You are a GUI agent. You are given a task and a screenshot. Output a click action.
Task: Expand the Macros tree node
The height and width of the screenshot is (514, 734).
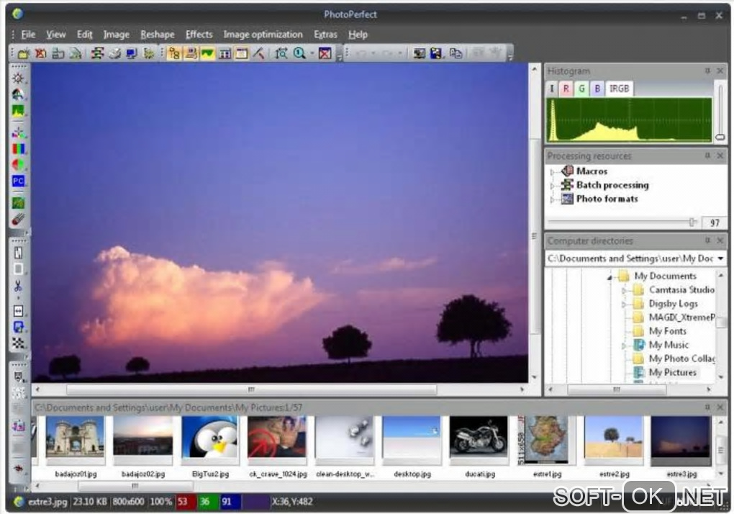553,172
